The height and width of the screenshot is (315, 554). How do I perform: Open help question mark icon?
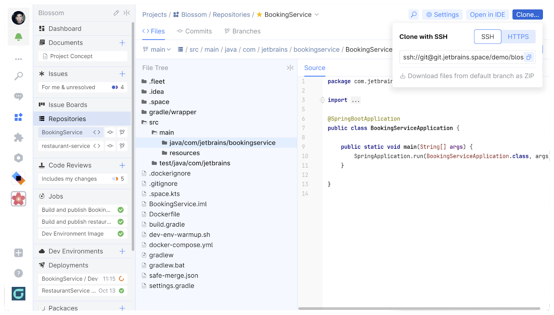click(18, 273)
